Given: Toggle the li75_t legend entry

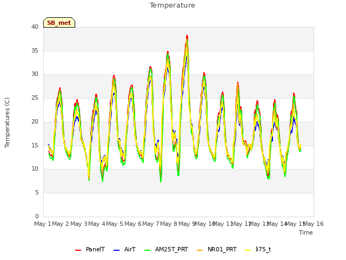Looking at the screenshot, I should coord(258,249).
